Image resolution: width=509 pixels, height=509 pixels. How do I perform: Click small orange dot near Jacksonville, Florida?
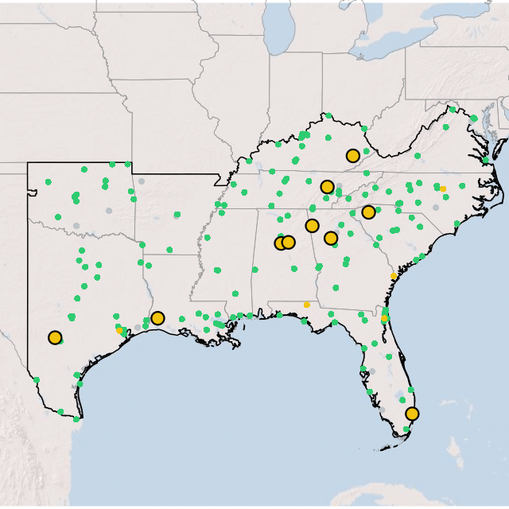384,318
